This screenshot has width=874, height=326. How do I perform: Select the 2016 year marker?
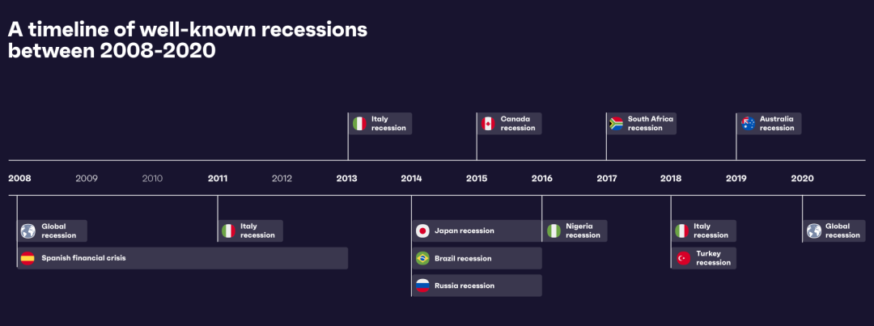[541, 178]
